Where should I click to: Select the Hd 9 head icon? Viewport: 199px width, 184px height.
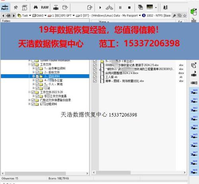194,172
